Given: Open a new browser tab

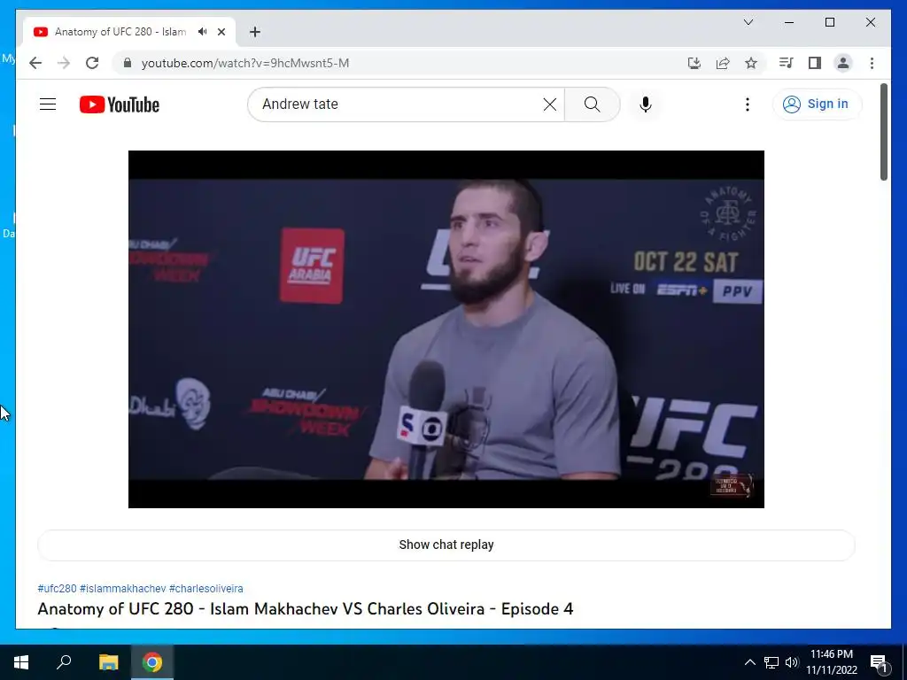Looking at the screenshot, I should point(255,32).
